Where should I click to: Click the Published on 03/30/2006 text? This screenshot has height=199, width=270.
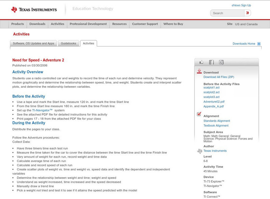click(x=30, y=65)
